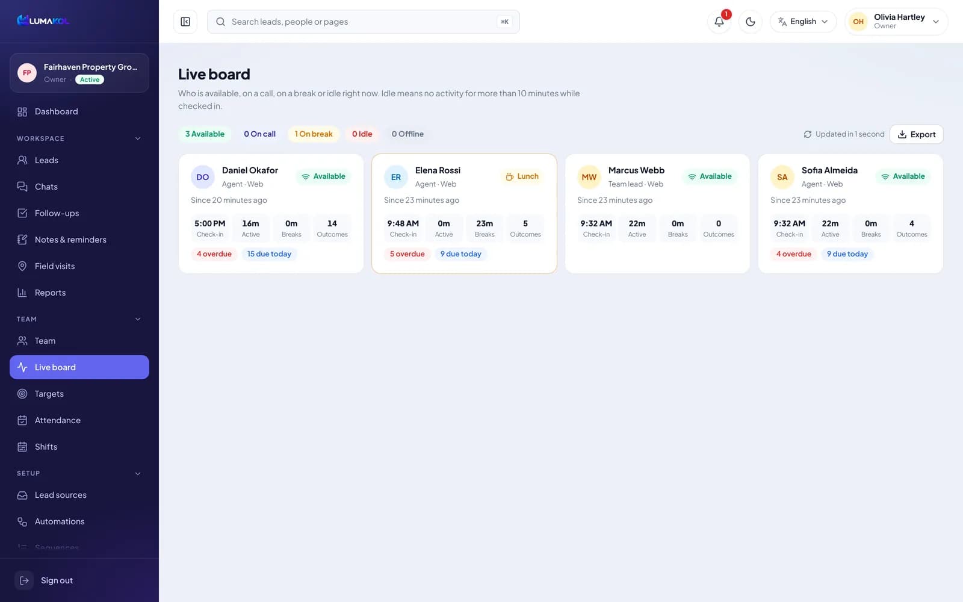The width and height of the screenshot is (963, 602).
Task: Click Sofia Almeida's 9 due today tag
Action: [847, 254]
